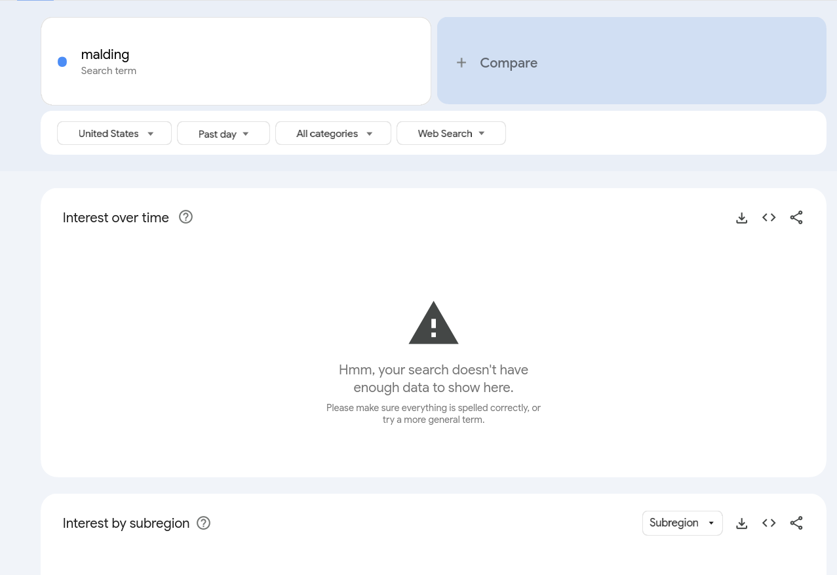This screenshot has height=575, width=837.
Task: Click the Compare label to add a term
Action: [509, 63]
